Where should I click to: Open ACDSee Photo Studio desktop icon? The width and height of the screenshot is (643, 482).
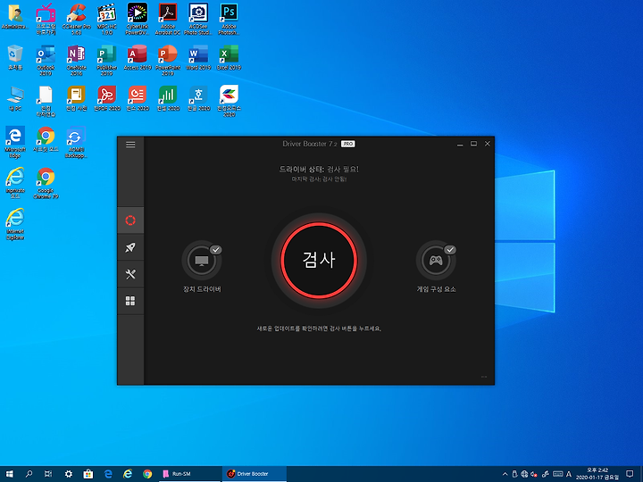tap(198, 19)
